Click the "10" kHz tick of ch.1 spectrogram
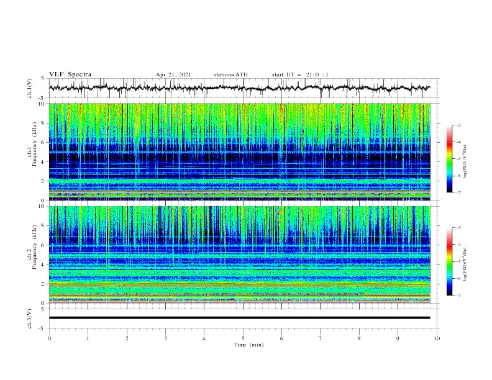This screenshot has width=492, height=380. [43, 104]
